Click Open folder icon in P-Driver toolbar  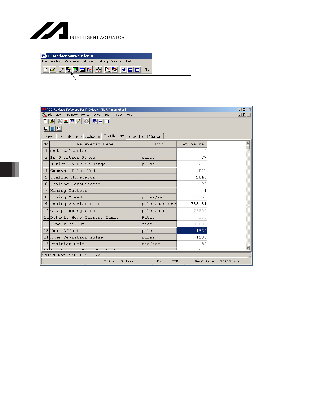tap(52, 121)
